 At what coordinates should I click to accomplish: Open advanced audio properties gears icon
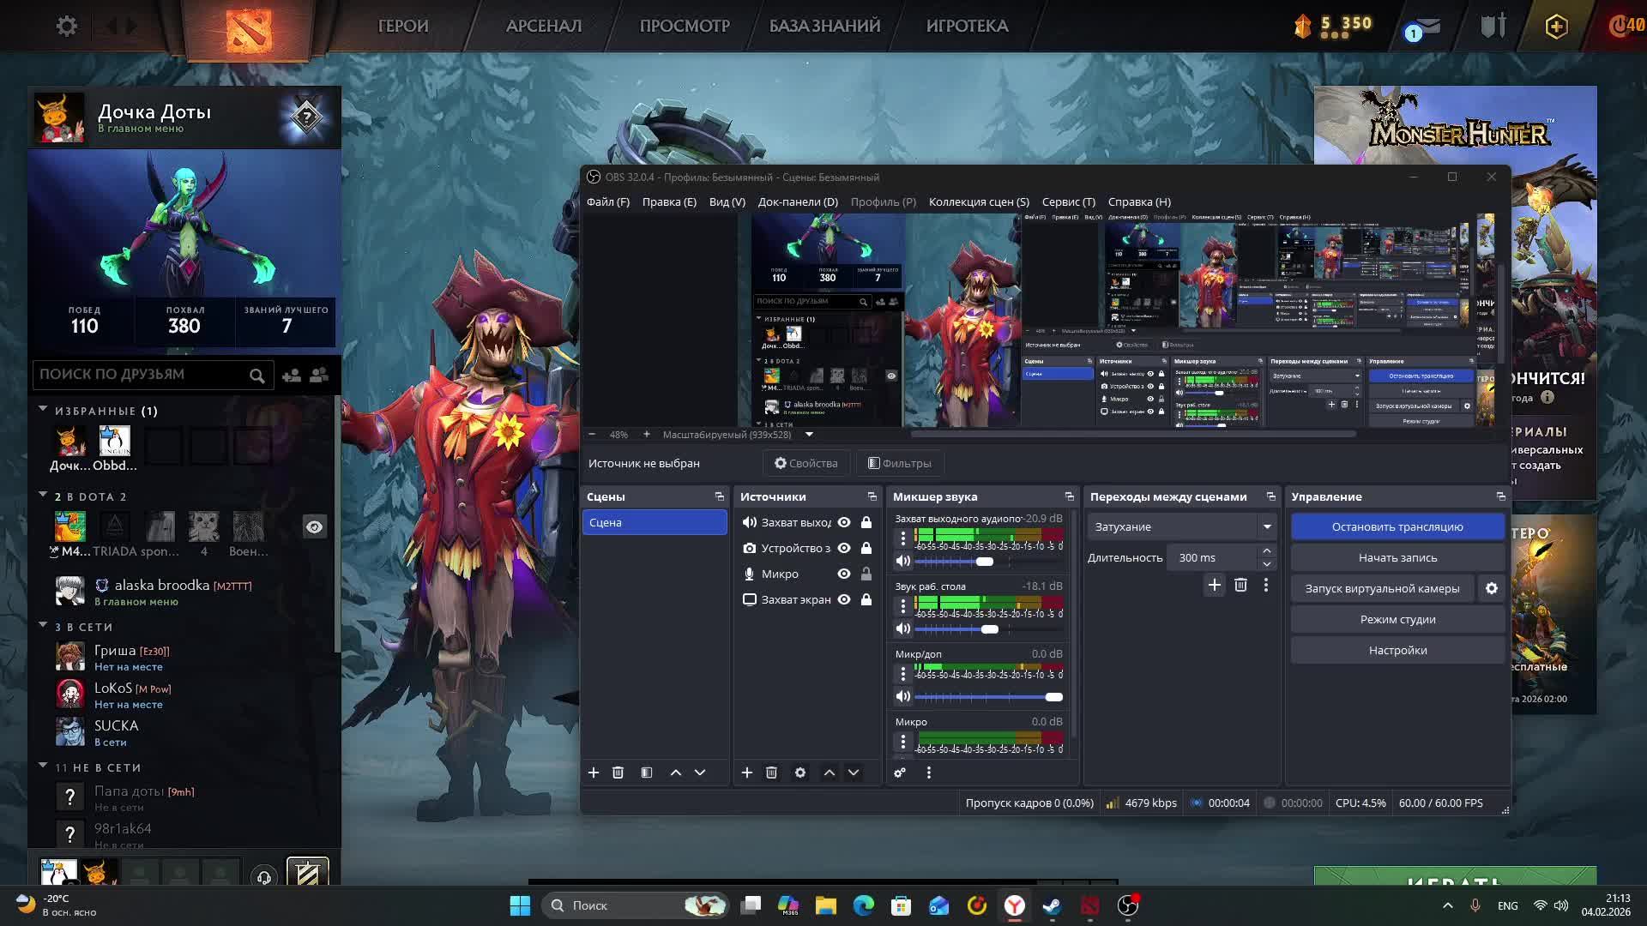[900, 773]
